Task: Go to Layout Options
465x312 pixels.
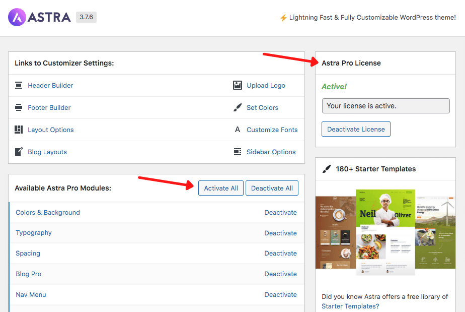Action: (51, 130)
